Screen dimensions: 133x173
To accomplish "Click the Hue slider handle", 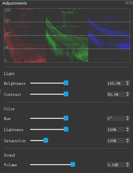I will click(66, 118).
